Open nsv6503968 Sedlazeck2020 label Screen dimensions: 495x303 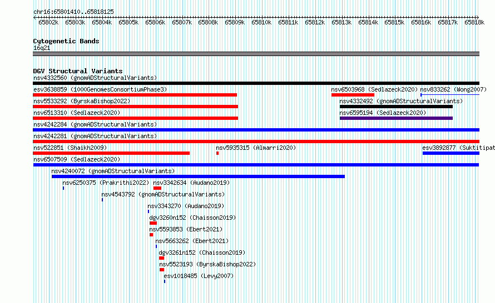[x=374, y=89]
